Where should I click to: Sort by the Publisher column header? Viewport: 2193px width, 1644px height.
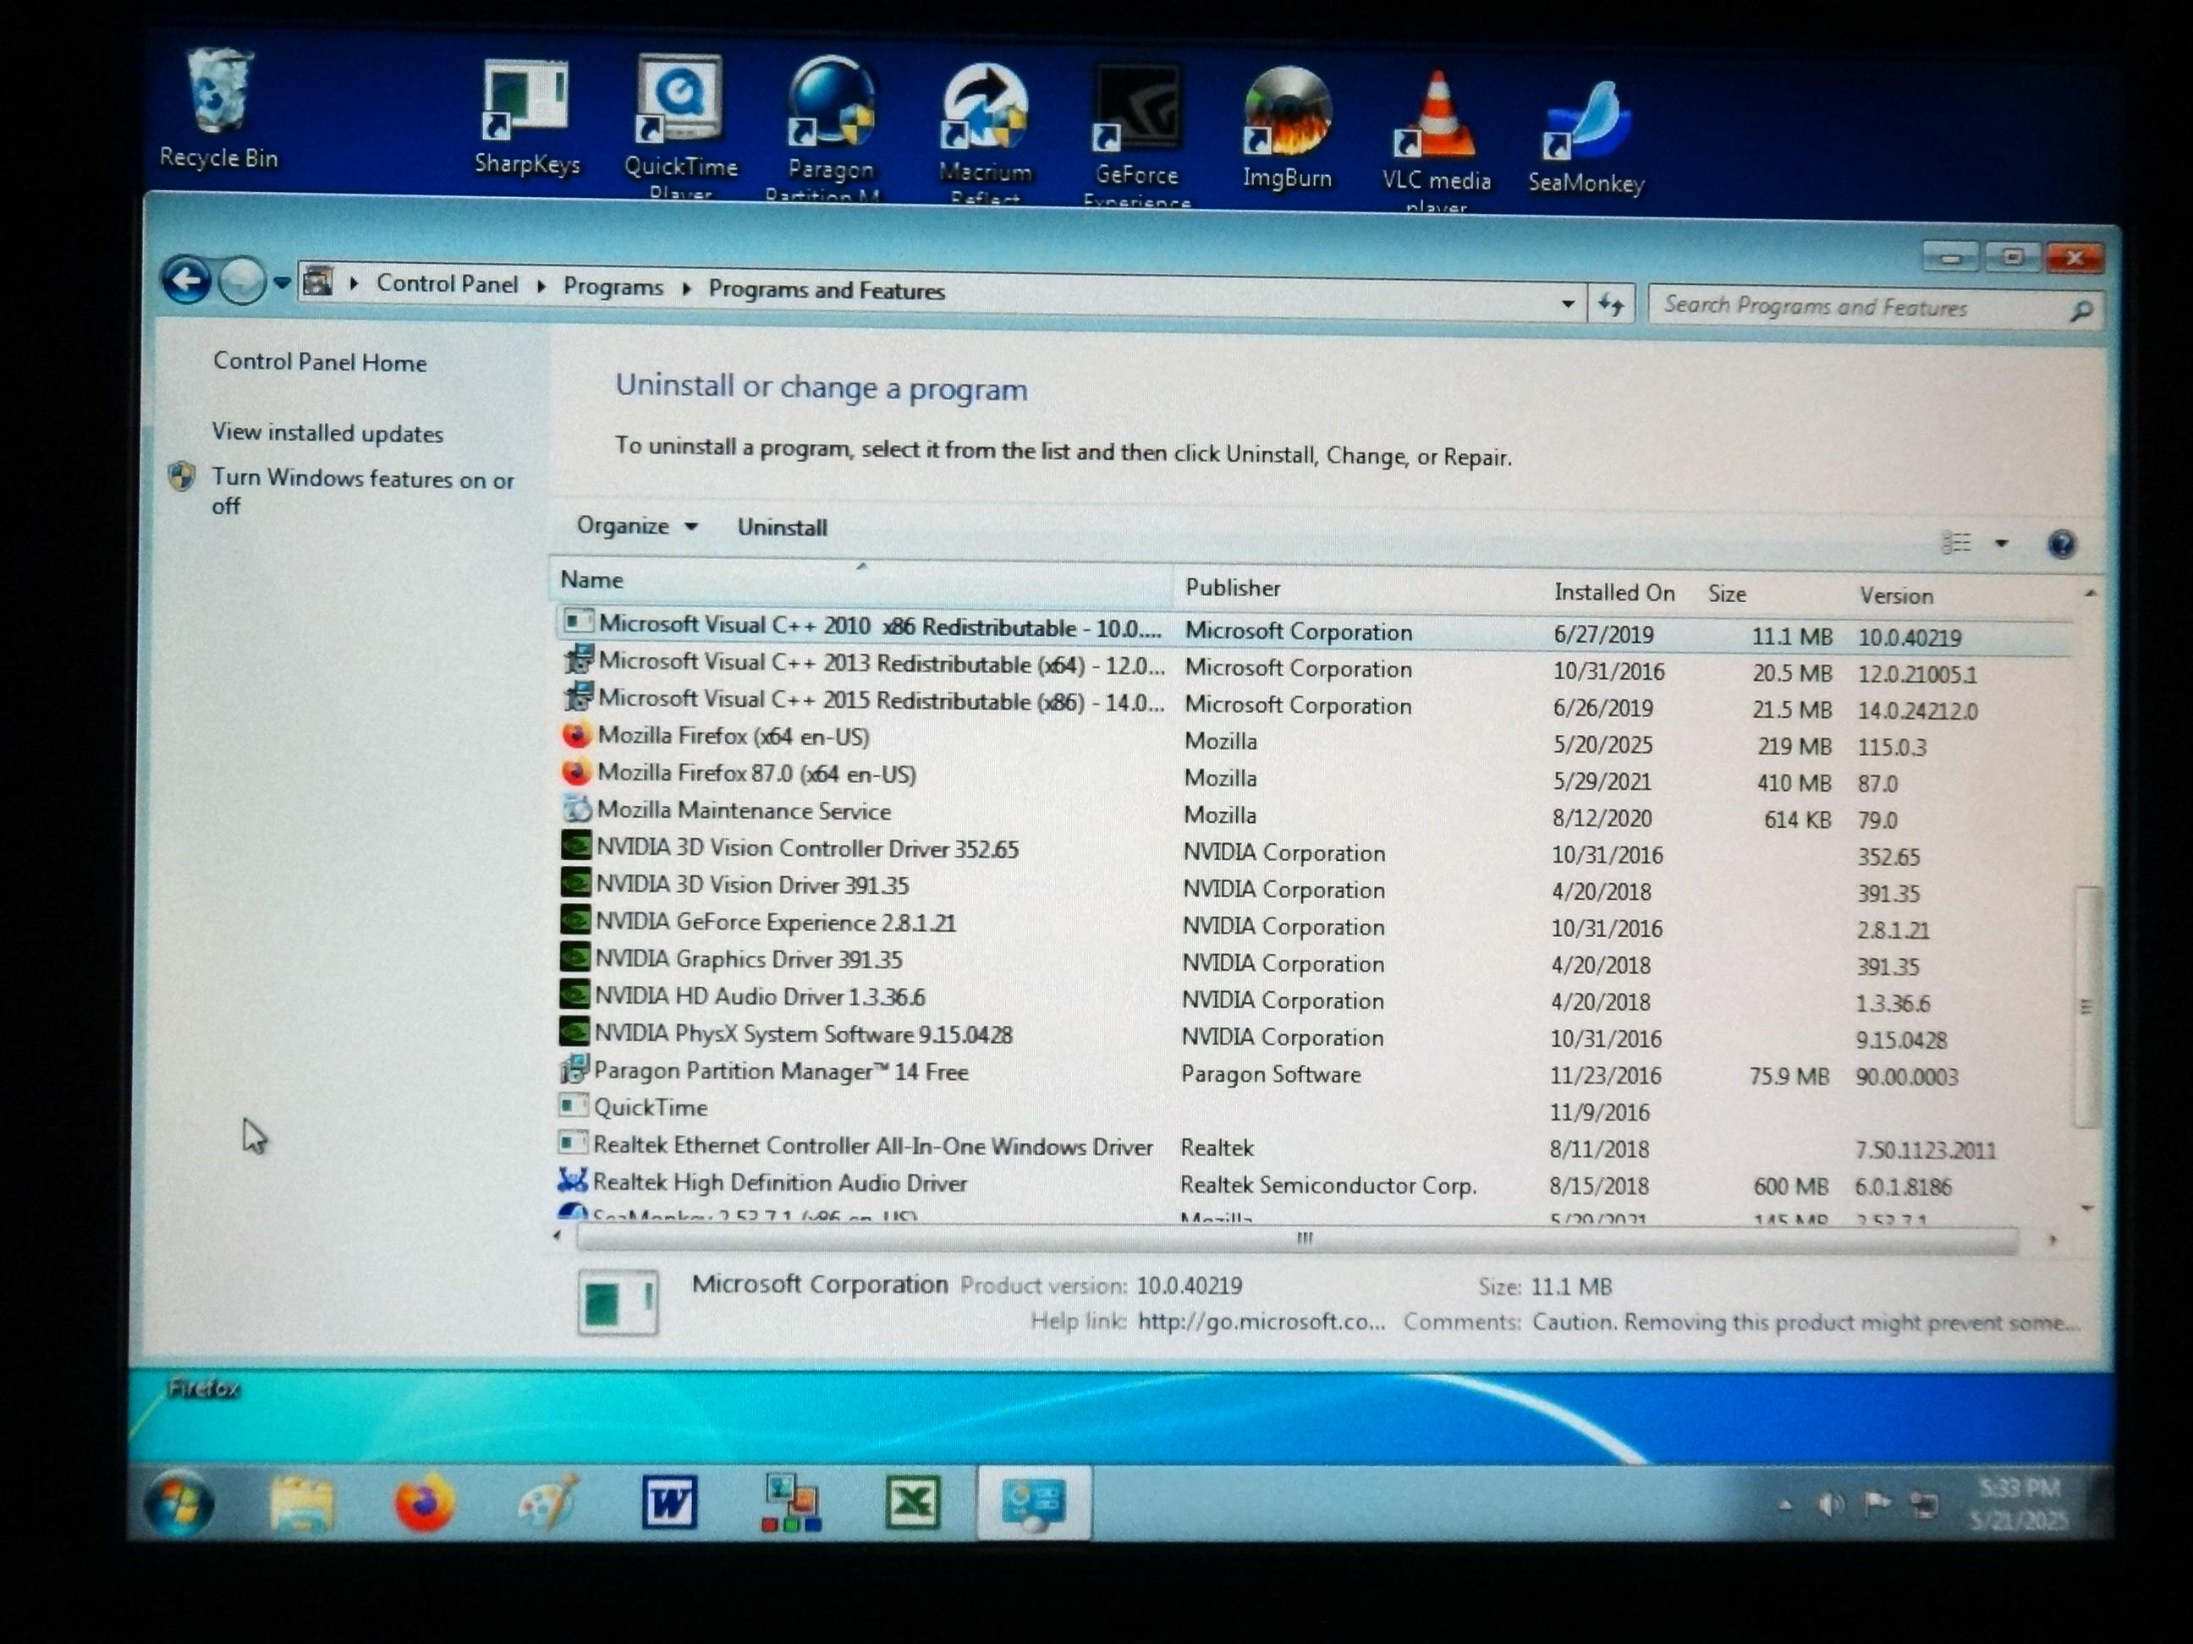[1358, 589]
